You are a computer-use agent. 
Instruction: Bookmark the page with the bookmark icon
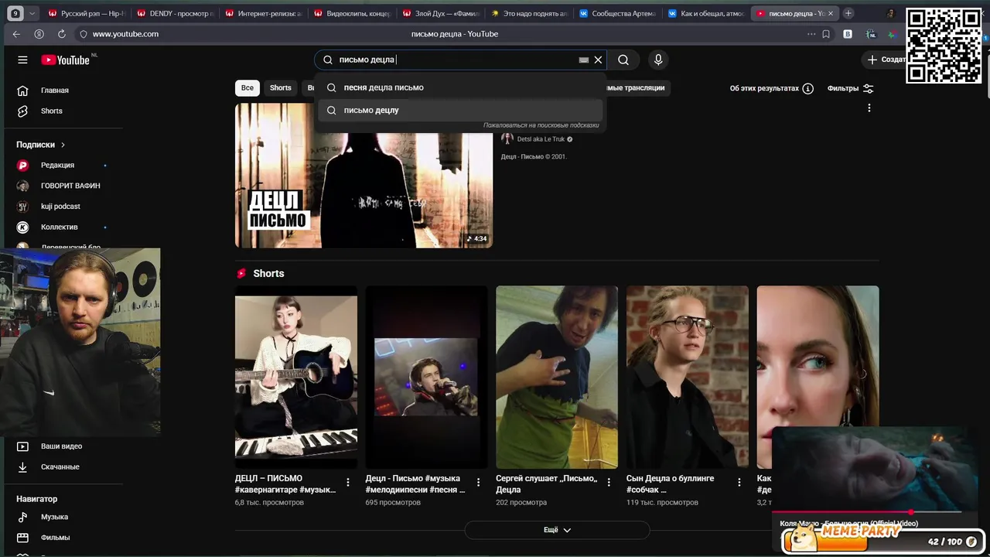tap(826, 34)
